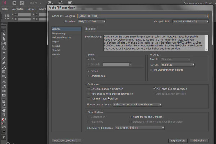This screenshot has height=144, width=216.
Task: Select the Type tool
Action: (4, 54)
